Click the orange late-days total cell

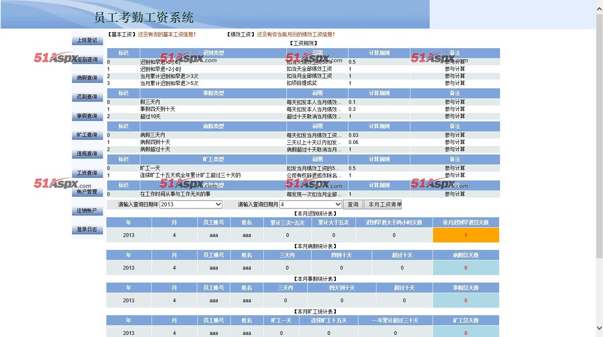click(x=466, y=235)
